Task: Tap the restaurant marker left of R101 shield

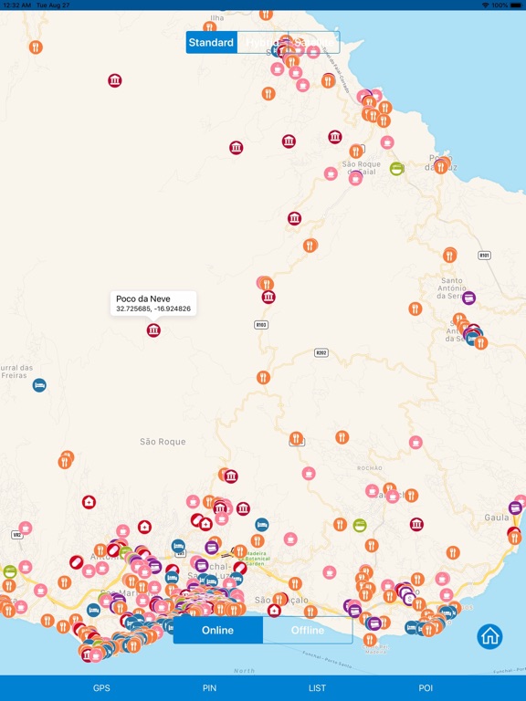Action: [x=449, y=256]
